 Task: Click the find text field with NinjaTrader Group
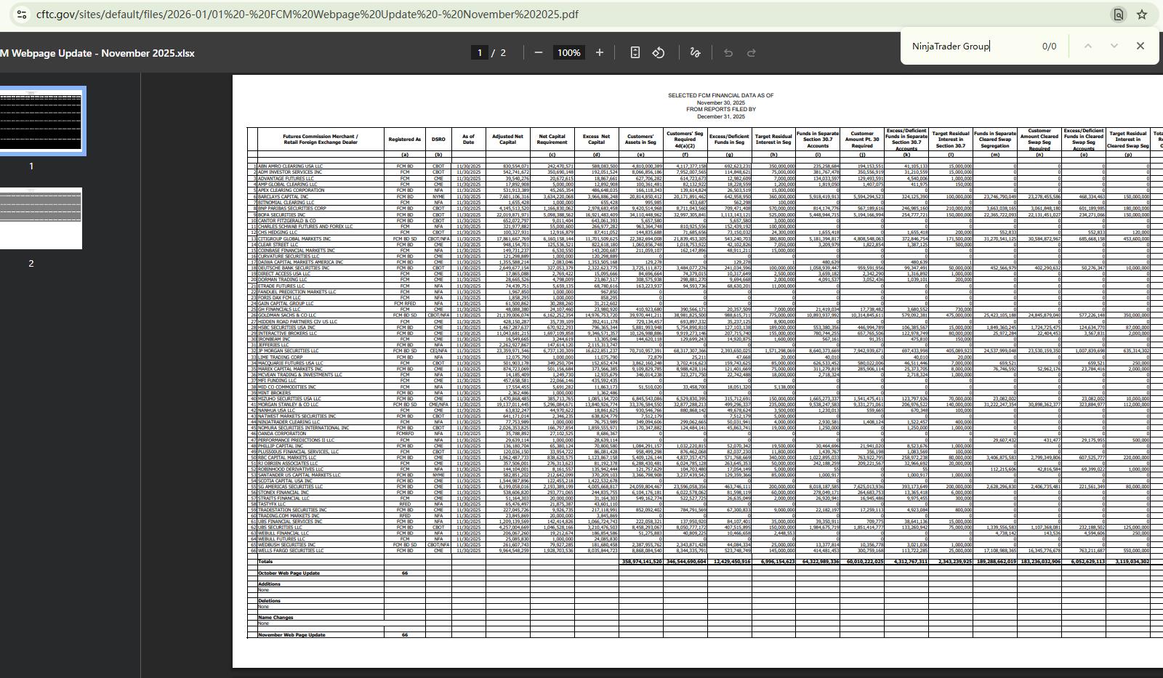(967, 46)
